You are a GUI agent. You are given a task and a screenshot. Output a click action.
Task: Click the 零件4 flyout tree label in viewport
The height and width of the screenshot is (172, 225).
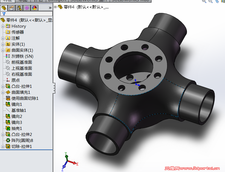pos(86,7)
